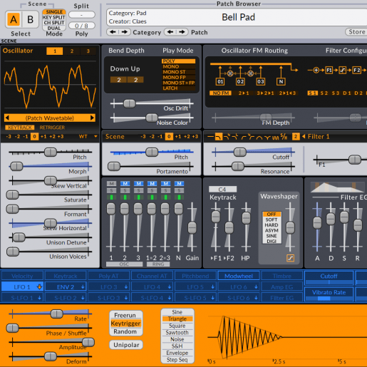The width and height of the screenshot is (367, 367).
Task: Open the LFO 5 modulator arrow menu
Action: point(212,287)
